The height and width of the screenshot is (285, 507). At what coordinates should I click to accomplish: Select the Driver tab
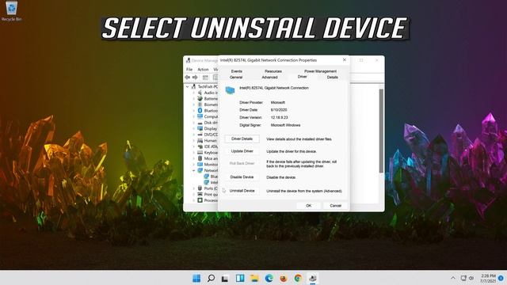click(x=303, y=77)
